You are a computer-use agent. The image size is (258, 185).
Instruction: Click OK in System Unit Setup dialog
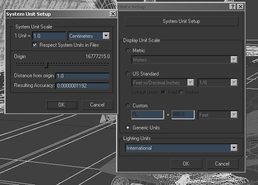(62, 105)
